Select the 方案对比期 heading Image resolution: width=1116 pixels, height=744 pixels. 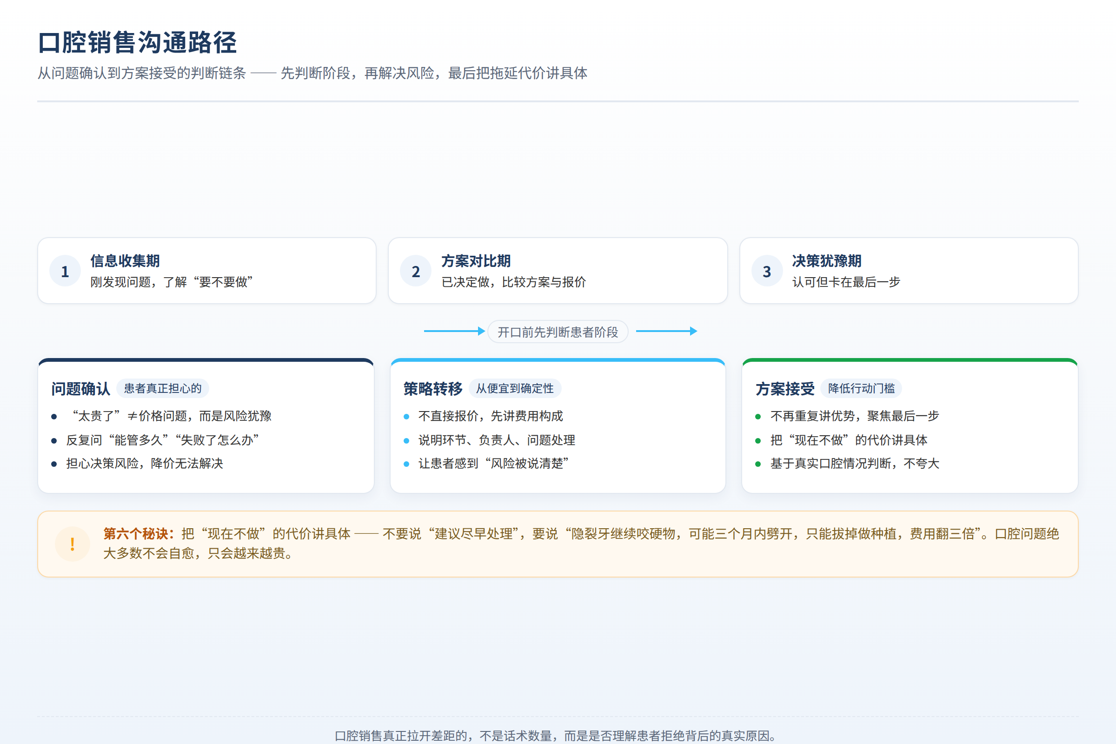pyautogui.click(x=476, y=260)
